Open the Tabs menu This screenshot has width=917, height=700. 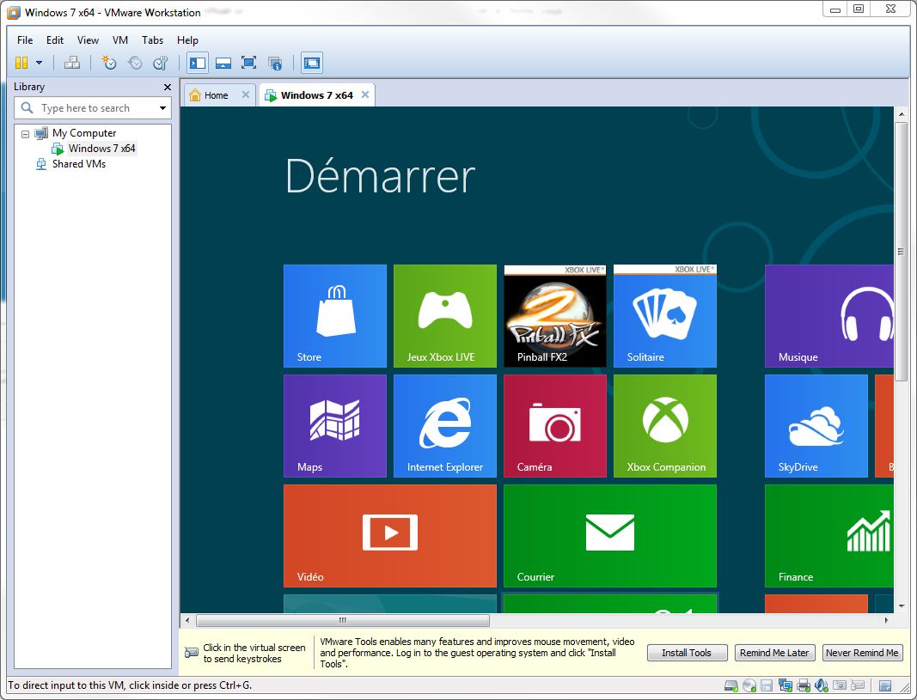point(152,40)
